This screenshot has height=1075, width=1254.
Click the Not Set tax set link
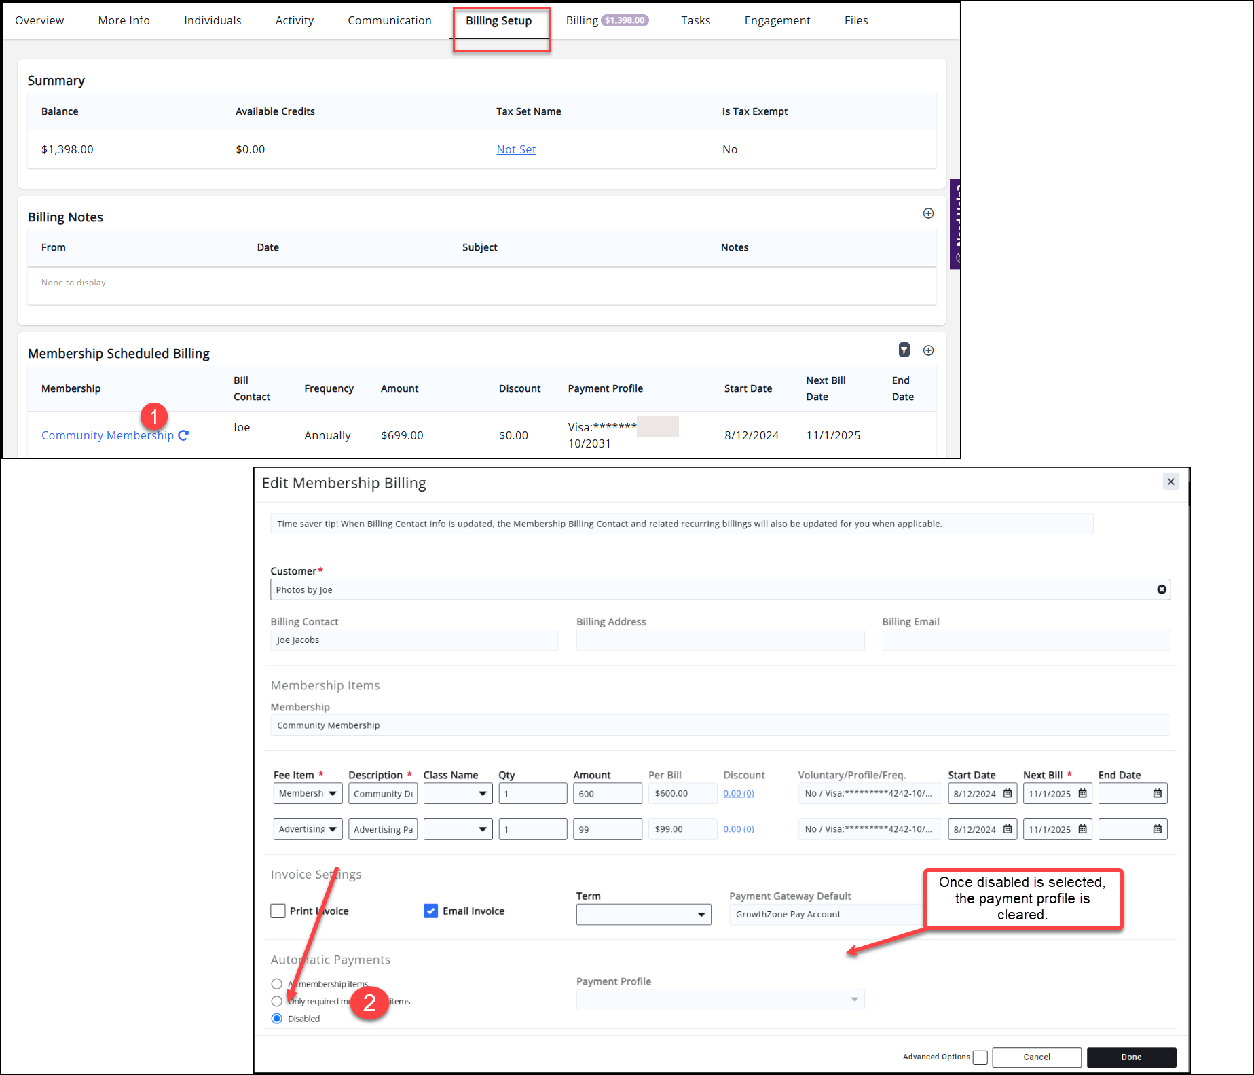516,149
